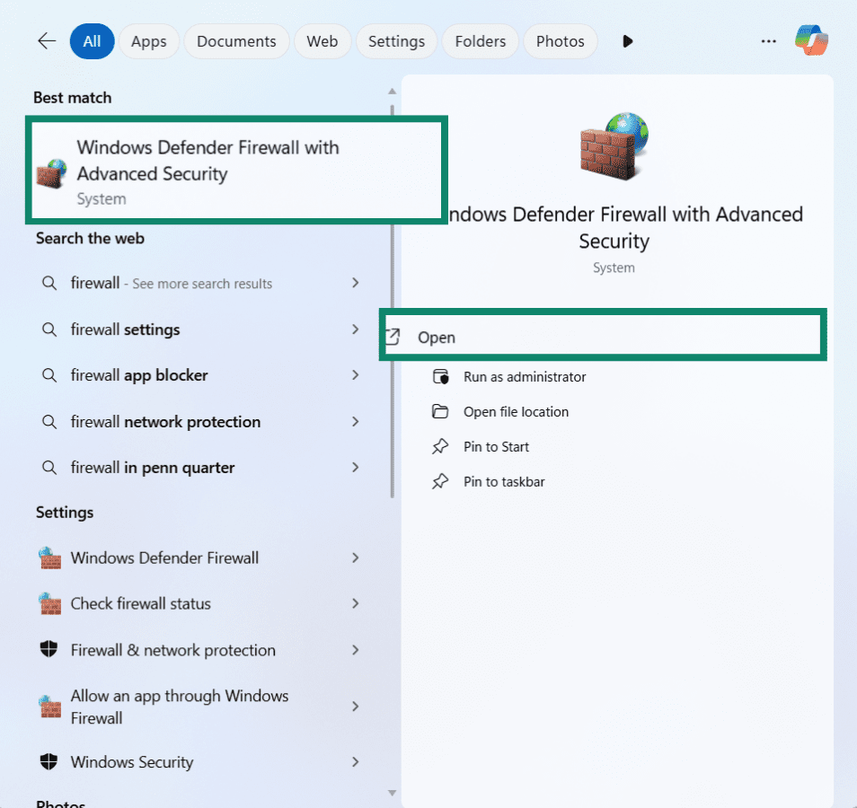This screenshot has height=808, width=857.
Task: Switch to the Folders filter tab
Action: [x=480, y=41]
